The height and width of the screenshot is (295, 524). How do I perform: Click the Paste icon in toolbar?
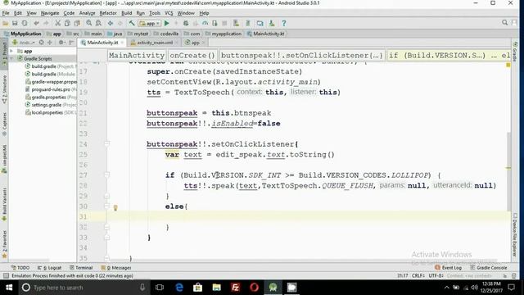click(77, 24)
